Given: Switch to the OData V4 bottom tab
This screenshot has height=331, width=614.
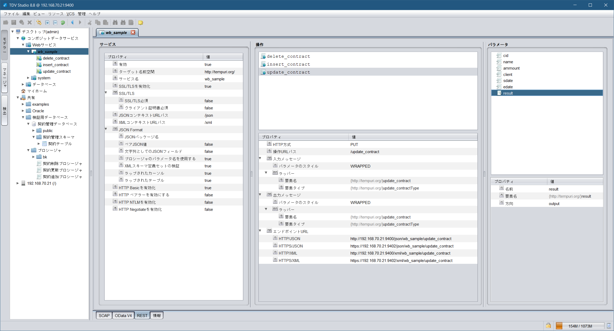Looking at the screenshot, I should [x=123, y=315].
